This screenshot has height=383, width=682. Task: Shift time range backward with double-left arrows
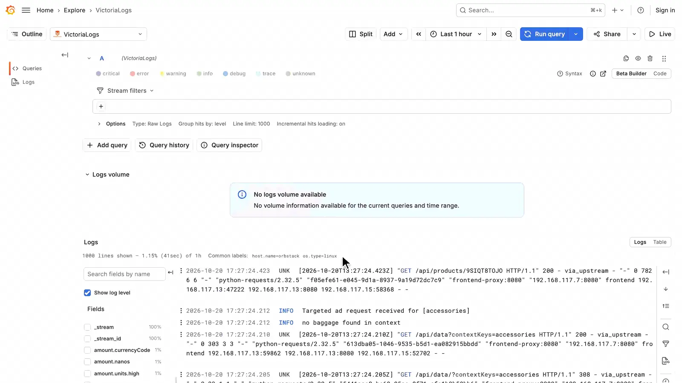(x=419, y=34)
